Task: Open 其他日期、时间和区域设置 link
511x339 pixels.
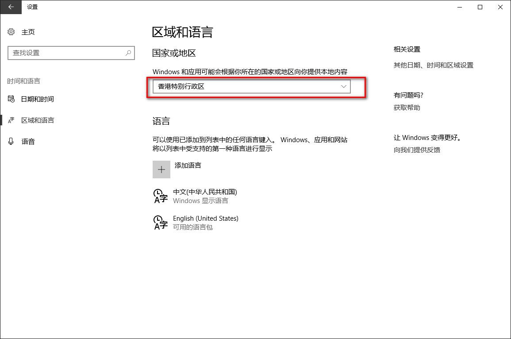Action: (434, 65)
